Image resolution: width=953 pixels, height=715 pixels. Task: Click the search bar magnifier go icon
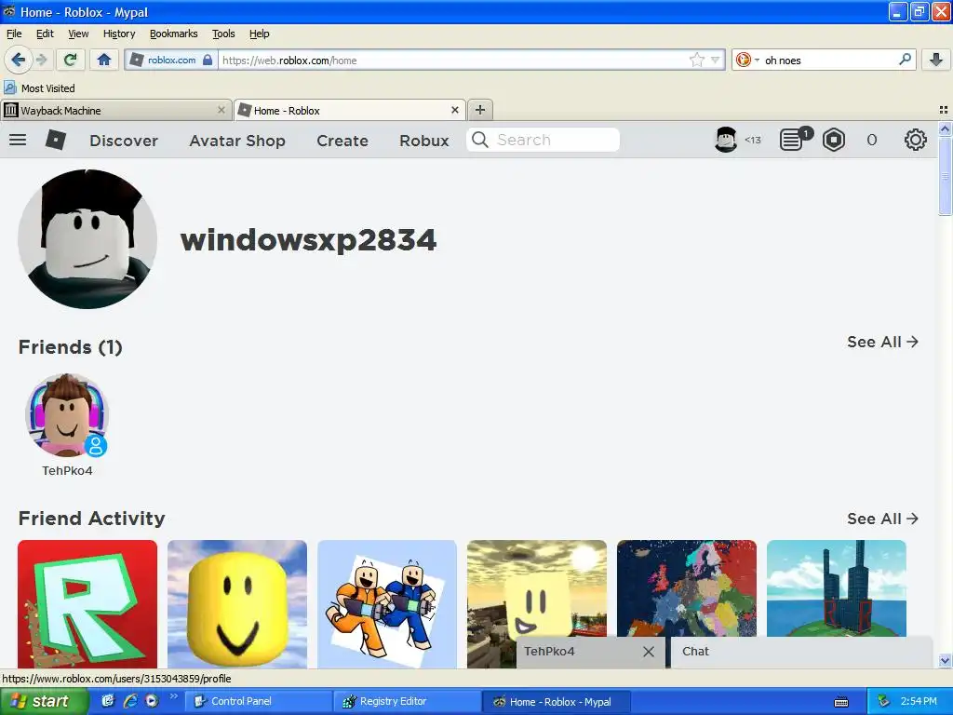[905, 60]
